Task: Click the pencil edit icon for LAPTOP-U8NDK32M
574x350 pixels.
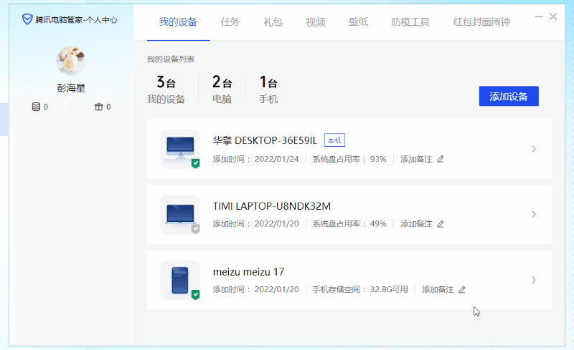Action: pos(441,224)
